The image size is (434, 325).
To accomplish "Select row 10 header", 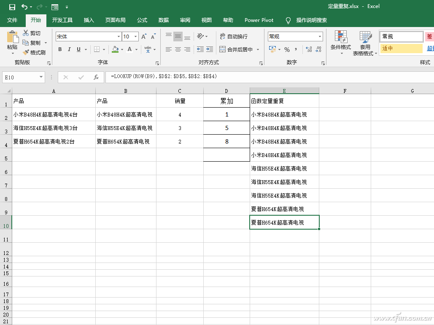I will 6,223.
